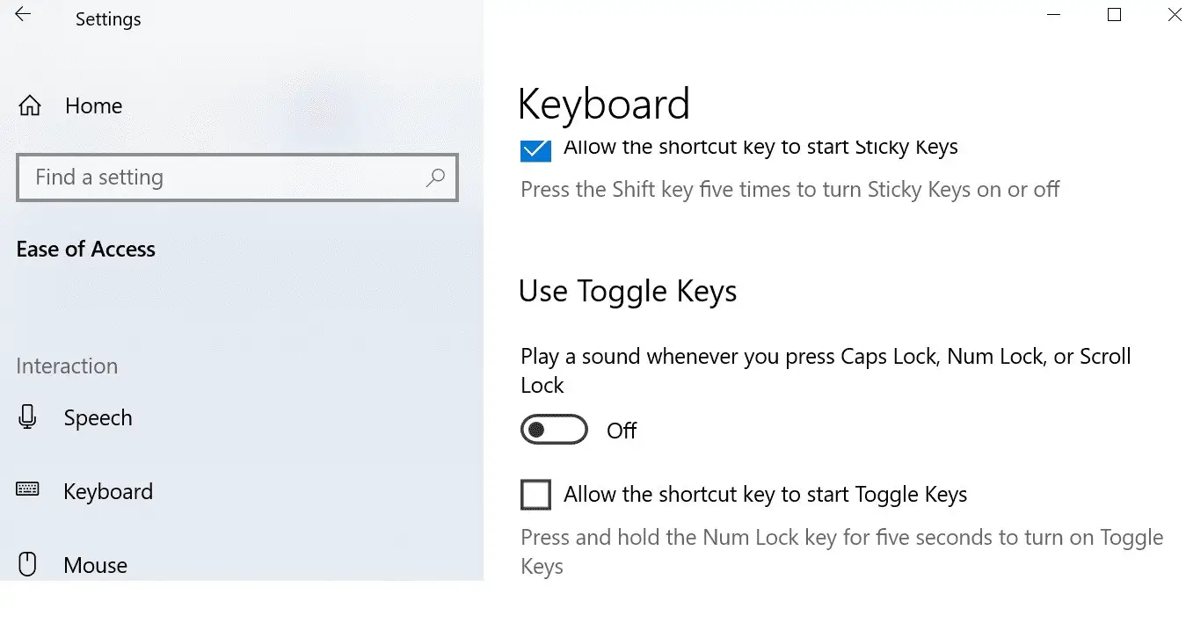
Task: Click the back arrow in Settings
Action: click(x=23, y=15)
